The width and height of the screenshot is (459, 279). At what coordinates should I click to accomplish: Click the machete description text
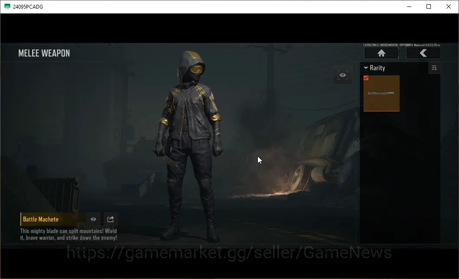tap(68, 234)
